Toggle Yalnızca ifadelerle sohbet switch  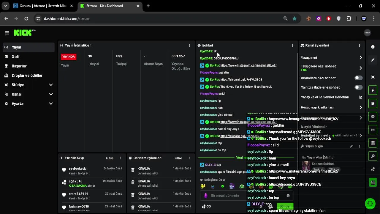[x=358, y=87]
